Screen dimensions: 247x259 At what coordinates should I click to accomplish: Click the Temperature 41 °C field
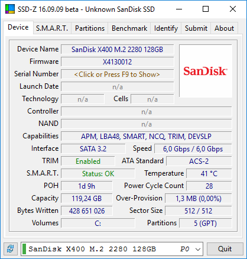209,174
